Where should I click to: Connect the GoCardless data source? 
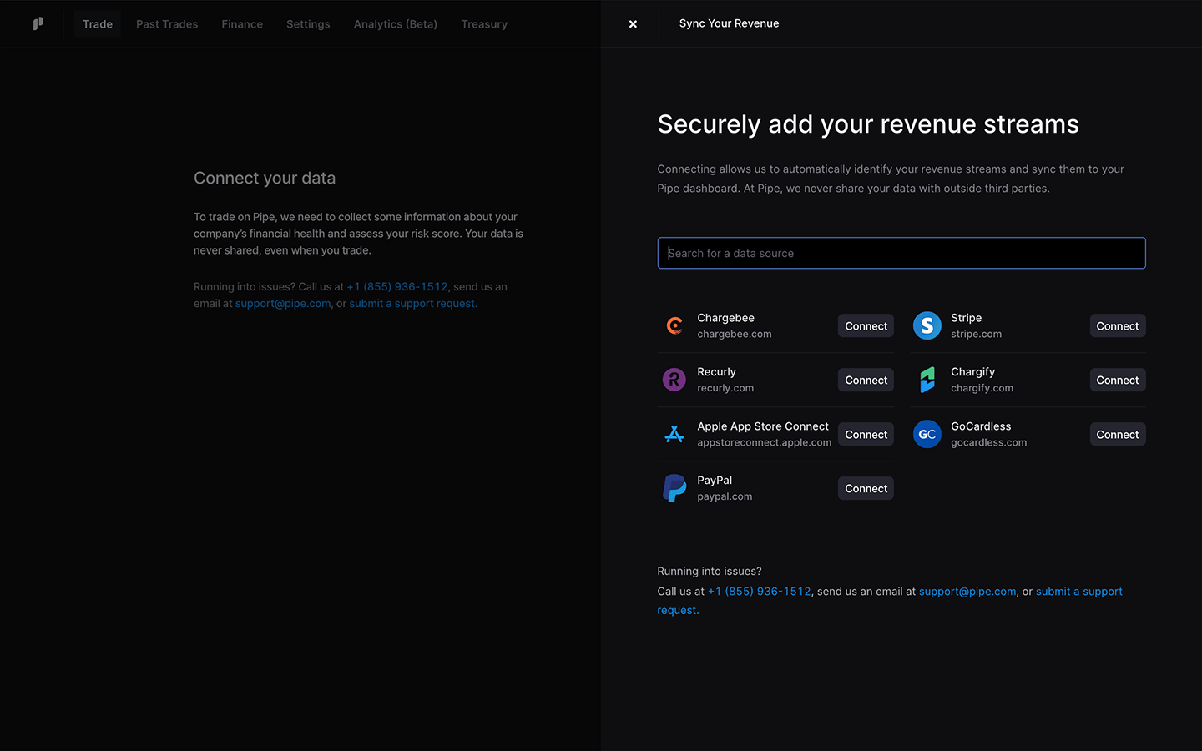pos(1118,434)
